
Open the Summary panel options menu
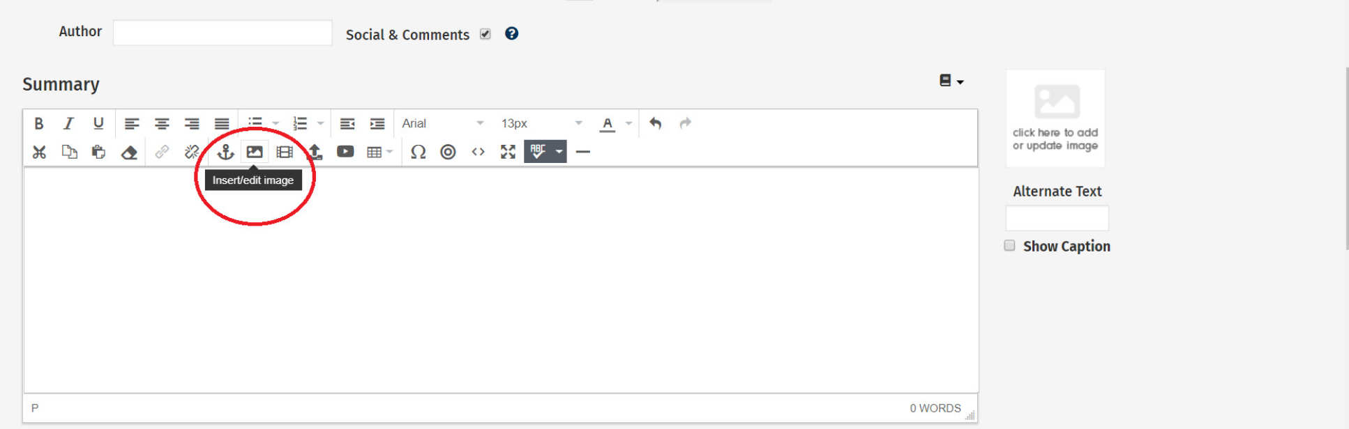(951, 81)
